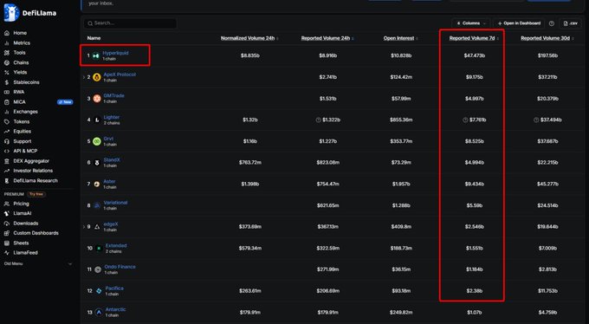The height and width of the screenshot is (324, 589).
Task: Expand the edgeX row chevron
Action: (x=84, y=227)
